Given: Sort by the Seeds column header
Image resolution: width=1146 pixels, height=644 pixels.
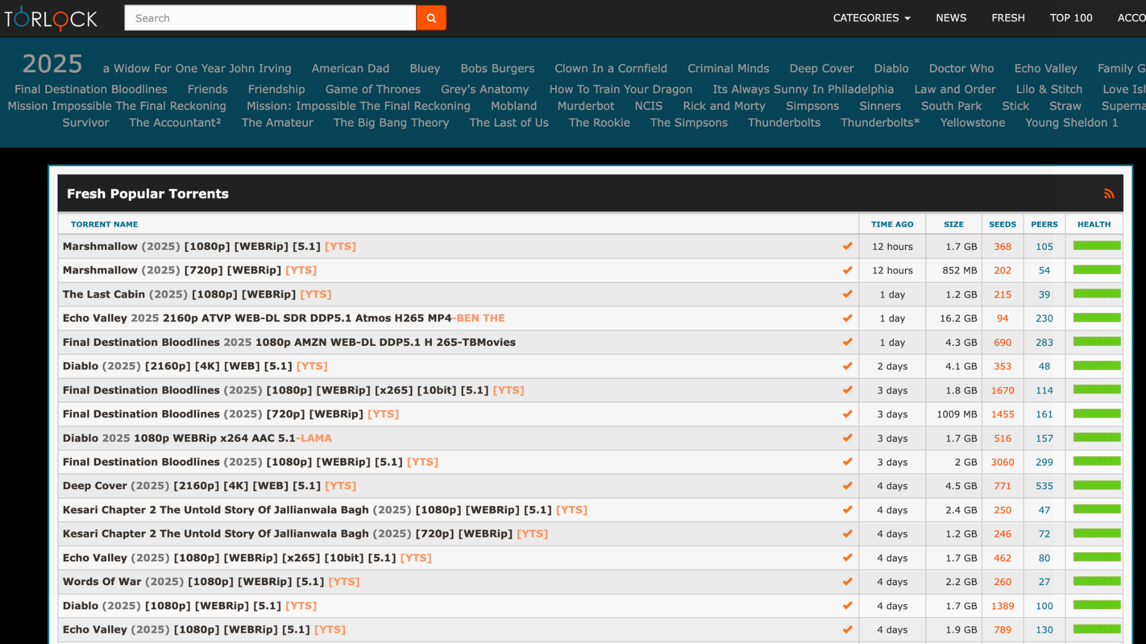Looking at the screenshot, I should click(x=1002, y=224).
